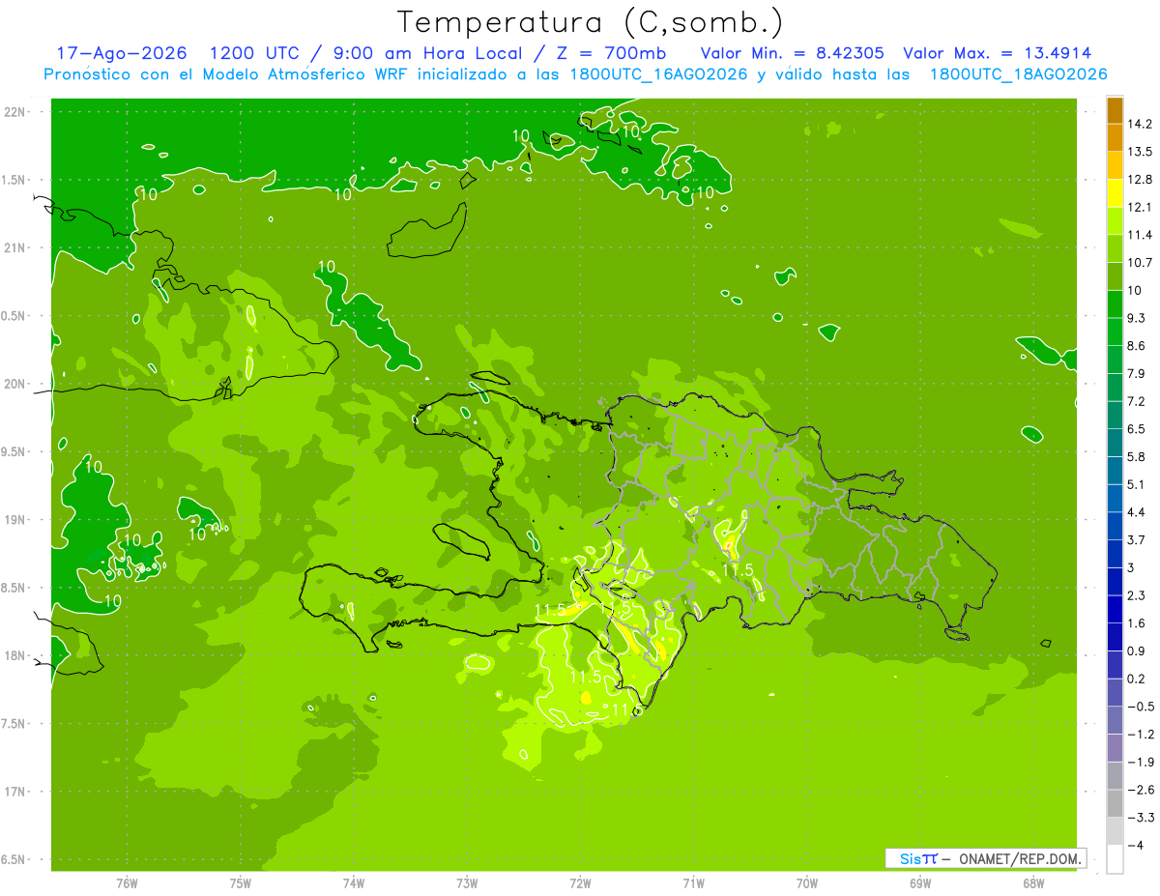Click the "-0.5" legend value
1160x896 pixels.
click(x=1141, y=707)
